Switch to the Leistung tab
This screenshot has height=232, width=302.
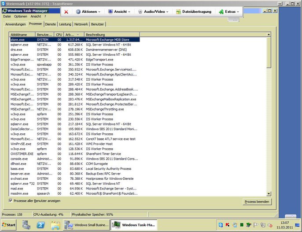coord(65,24)
